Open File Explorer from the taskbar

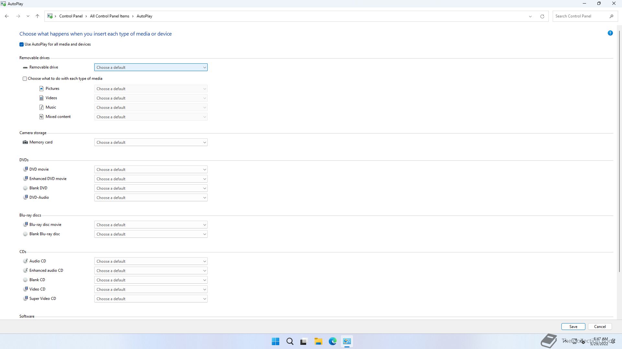tap(318, 342)
